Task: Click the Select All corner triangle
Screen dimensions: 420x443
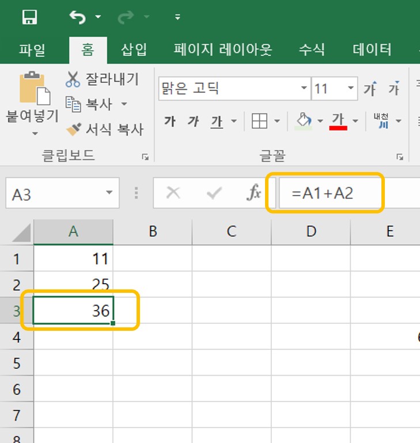Action: click(x=22, y=232)
